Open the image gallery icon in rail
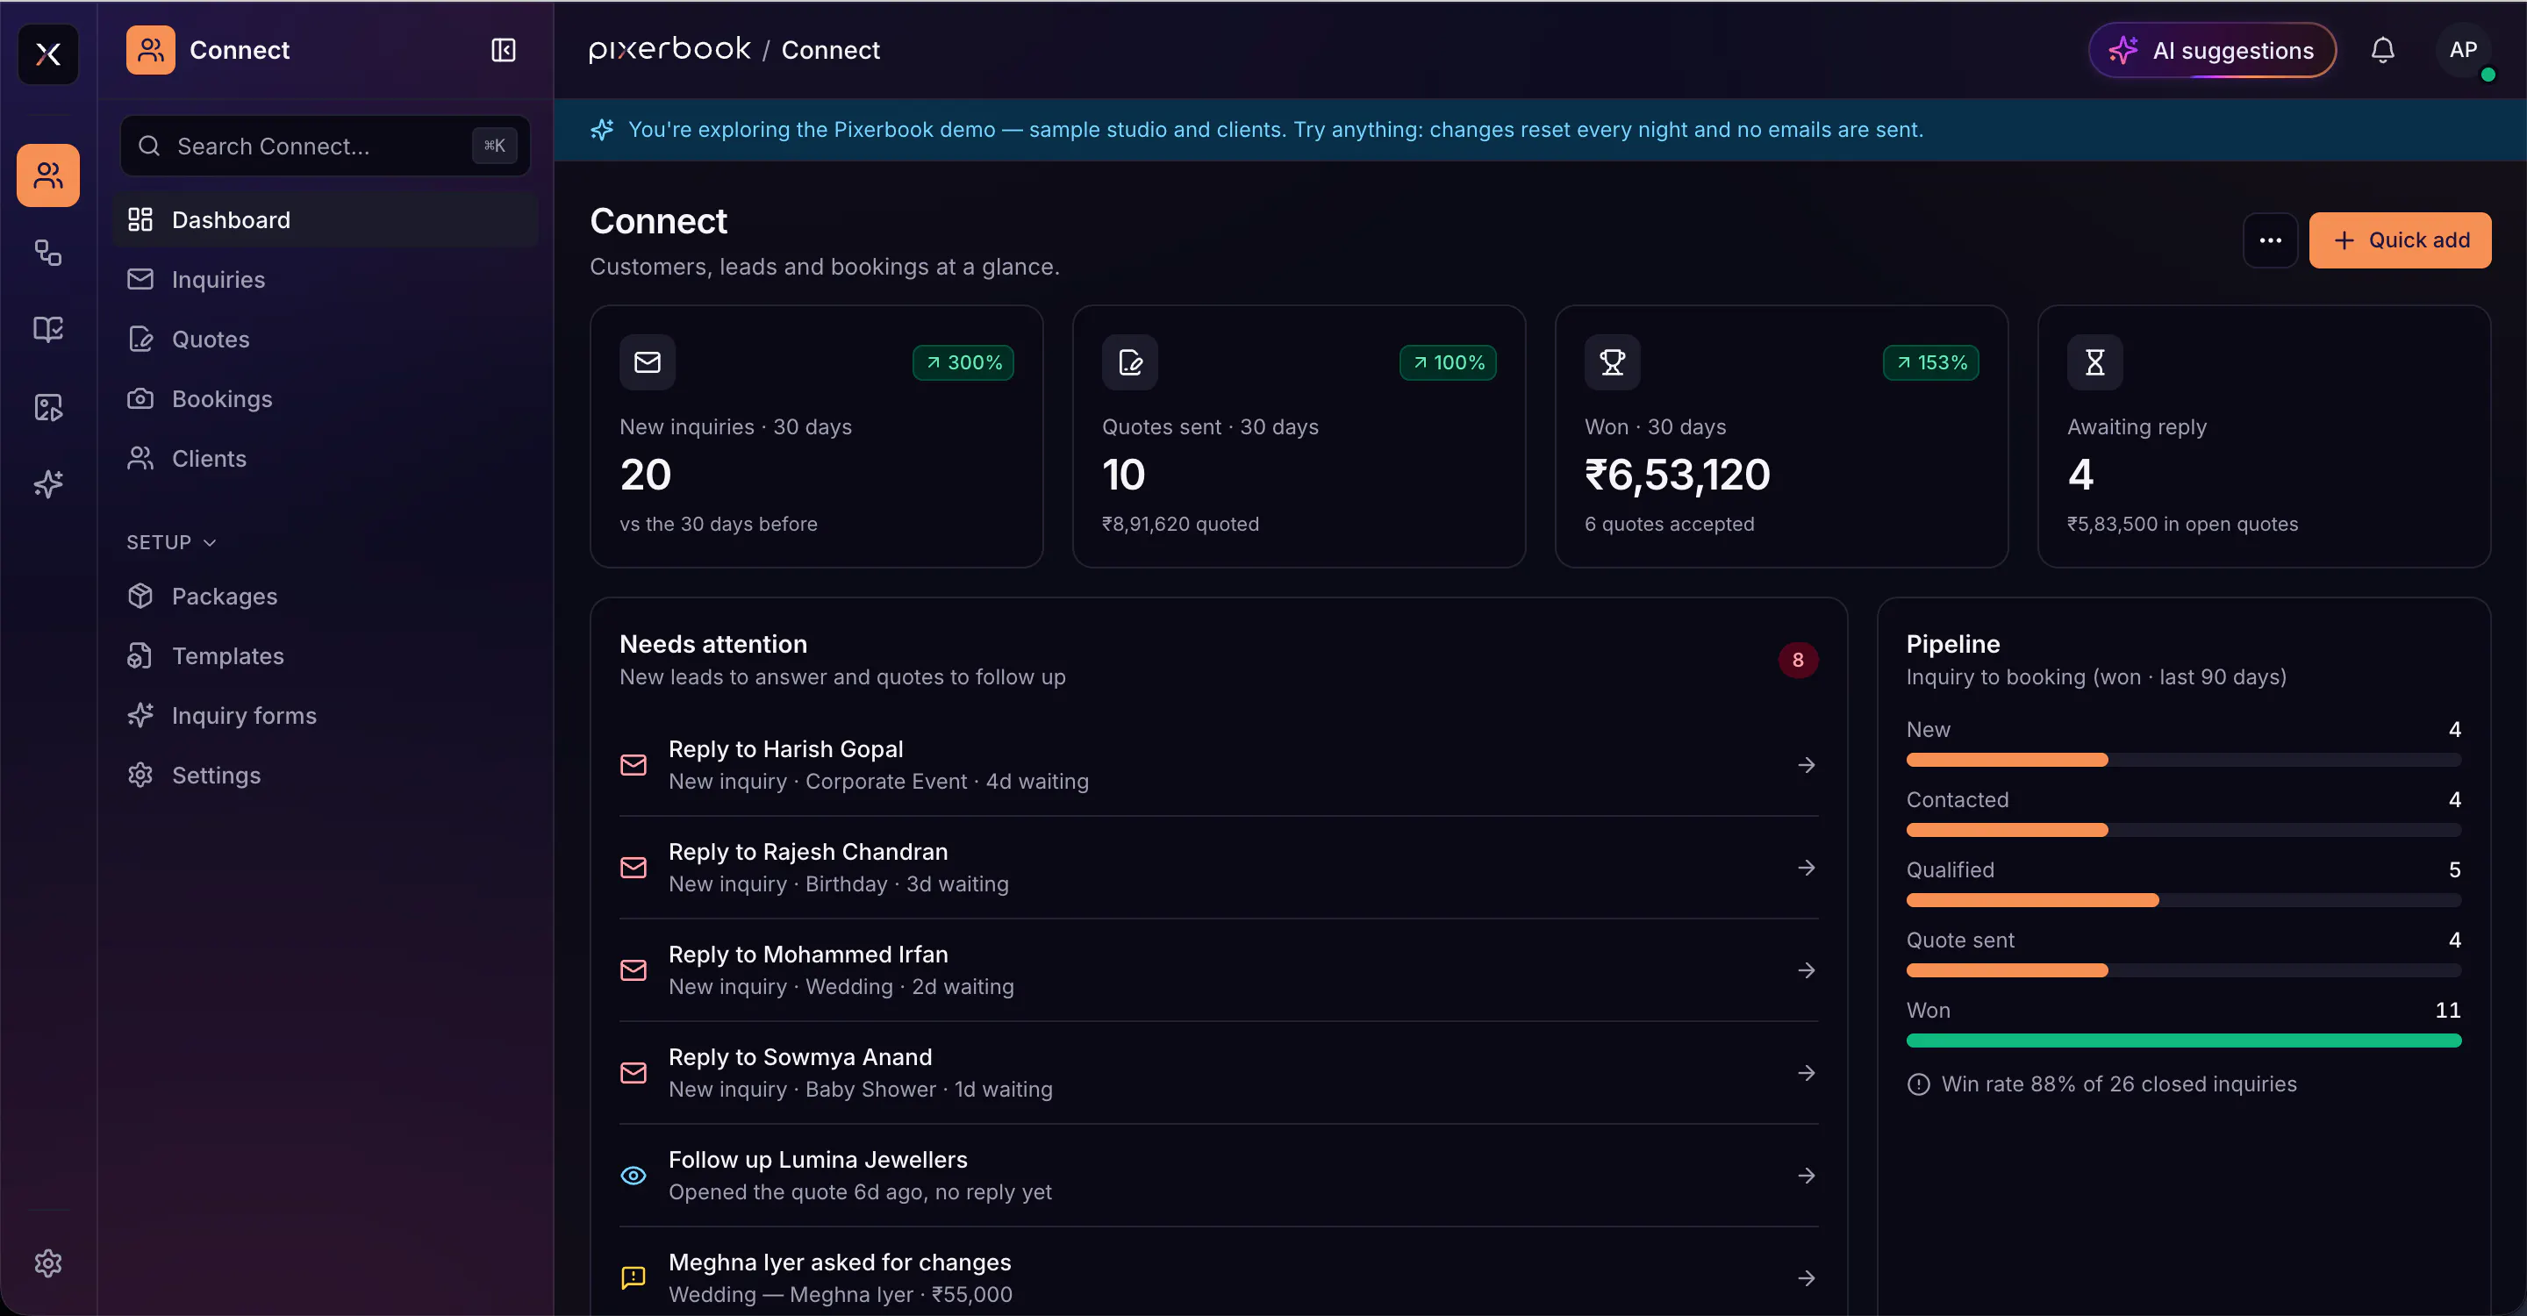The image size is (2527, 1316). point(48,407)
